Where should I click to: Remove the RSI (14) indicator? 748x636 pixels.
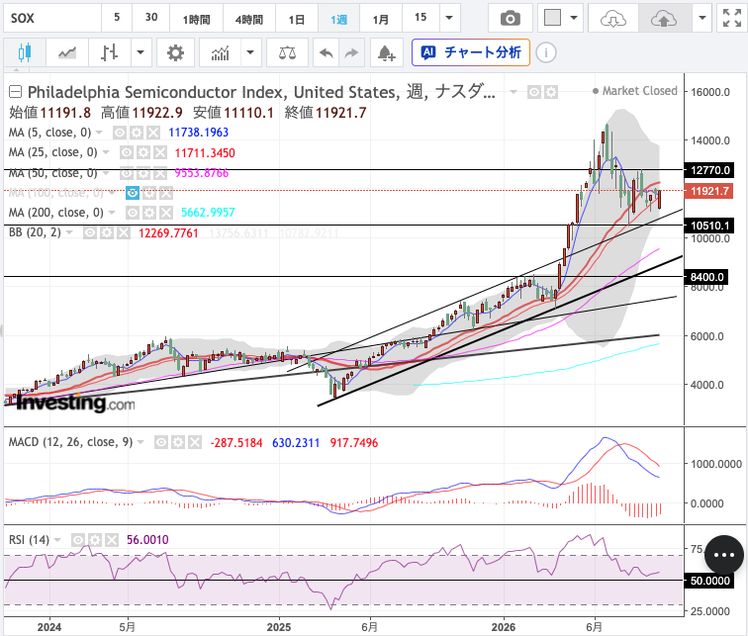(x=112, y=540)
